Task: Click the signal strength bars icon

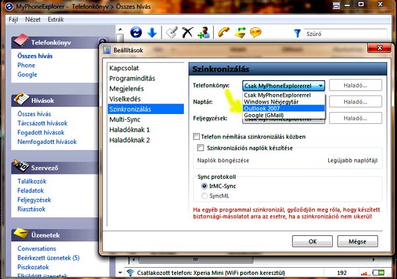Action: pyautogui.click(x=365, y=273)
